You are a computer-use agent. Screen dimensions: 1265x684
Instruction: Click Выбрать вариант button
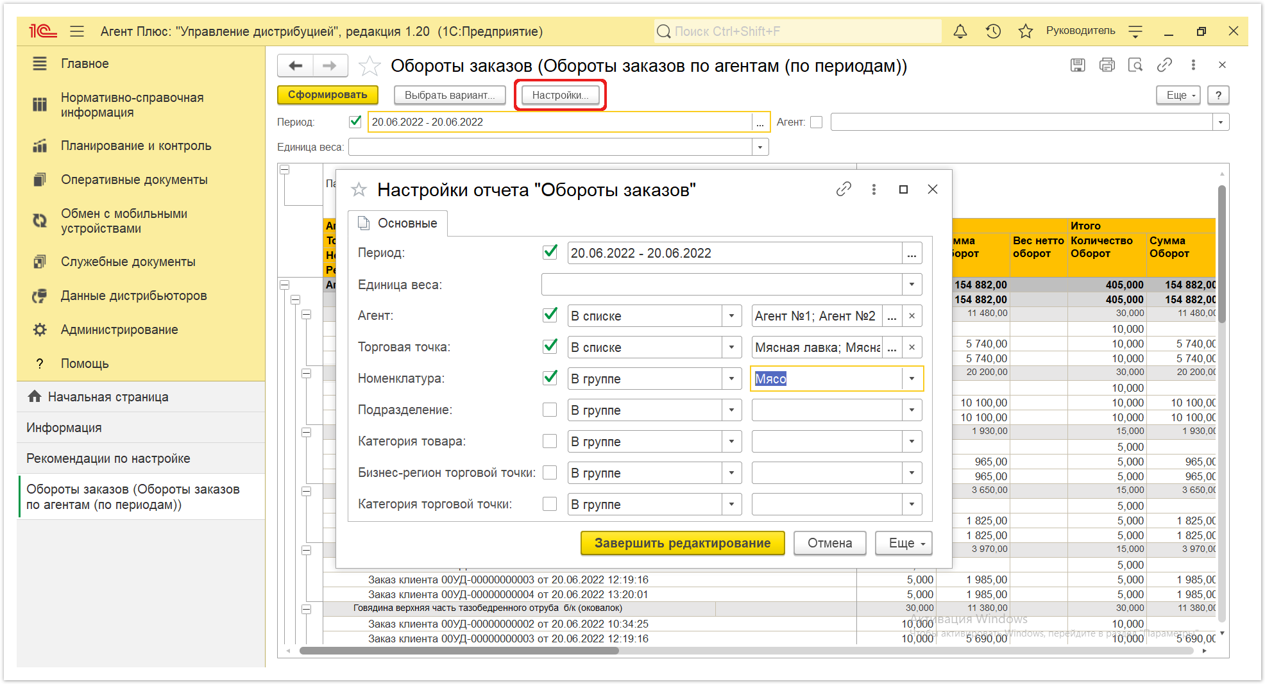click(x=449, y=95)
